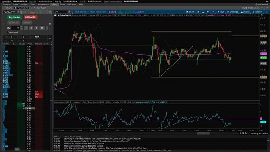Open the Drawings dropdown menu
Screen dimensions: 270x152
233,12
